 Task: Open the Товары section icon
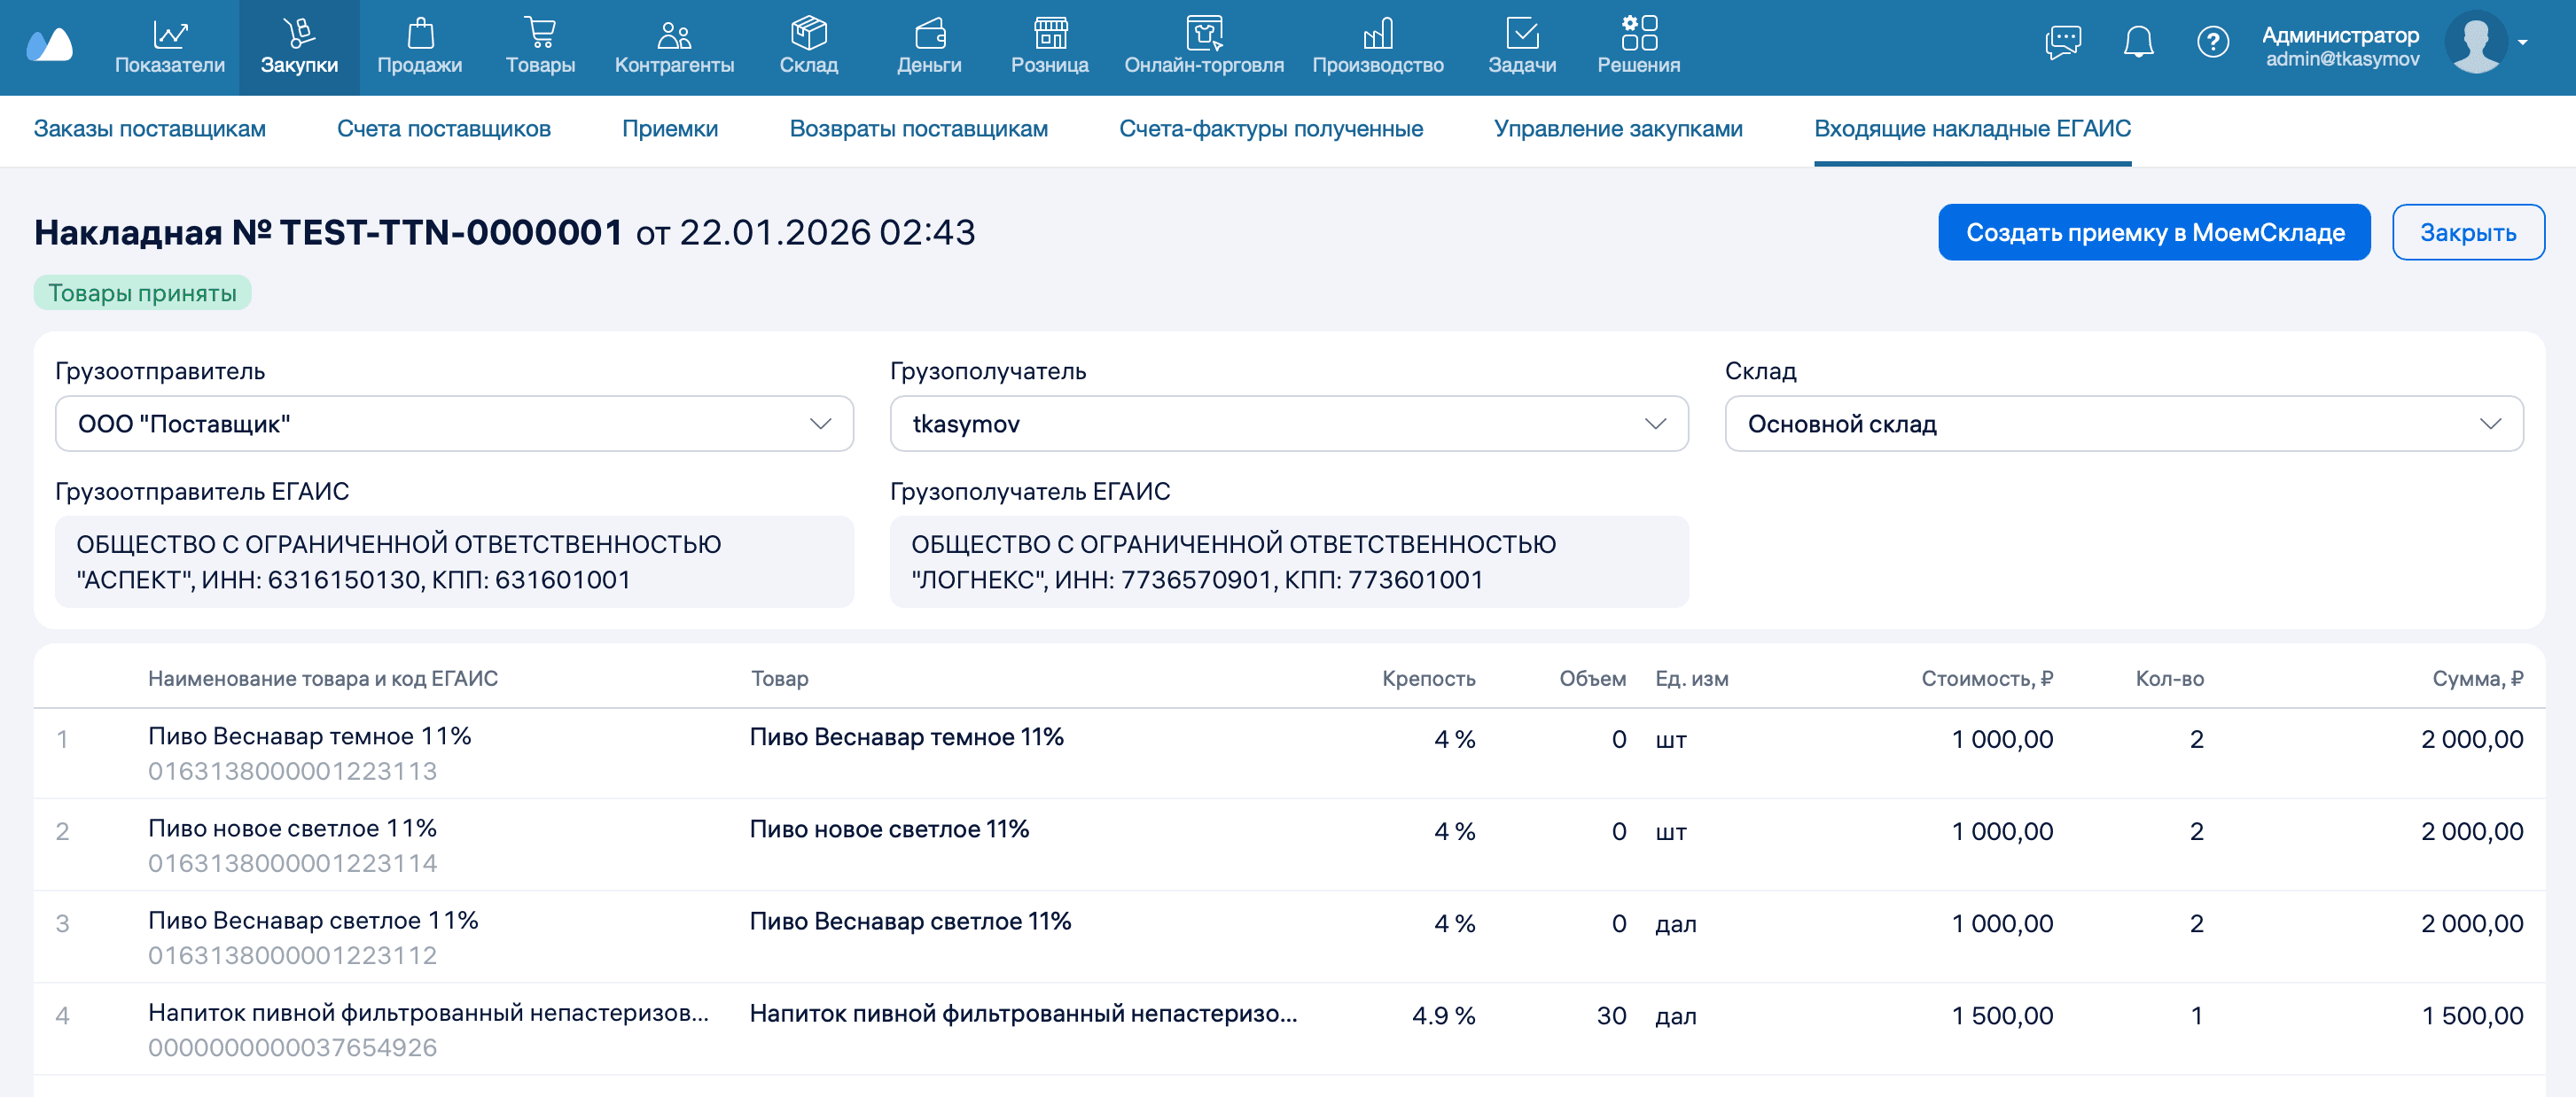tap(540, 33)
